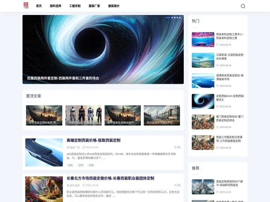Select the 定制 tag under 高端定制西装价格
This screenshot has width=270, height=202.
tap(81, 165)
